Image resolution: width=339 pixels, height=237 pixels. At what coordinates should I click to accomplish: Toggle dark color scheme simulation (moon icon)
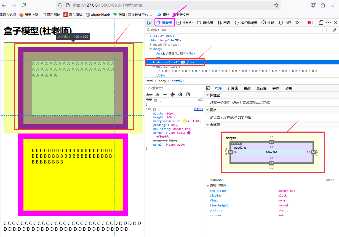coord(180,94)
